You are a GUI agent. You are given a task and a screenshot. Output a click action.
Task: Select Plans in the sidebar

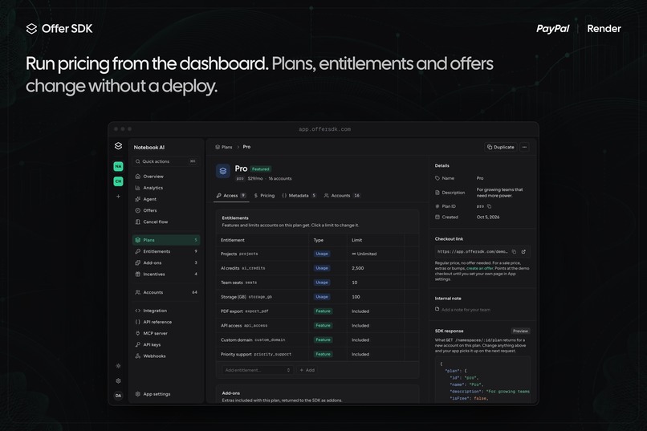point(166,240)
